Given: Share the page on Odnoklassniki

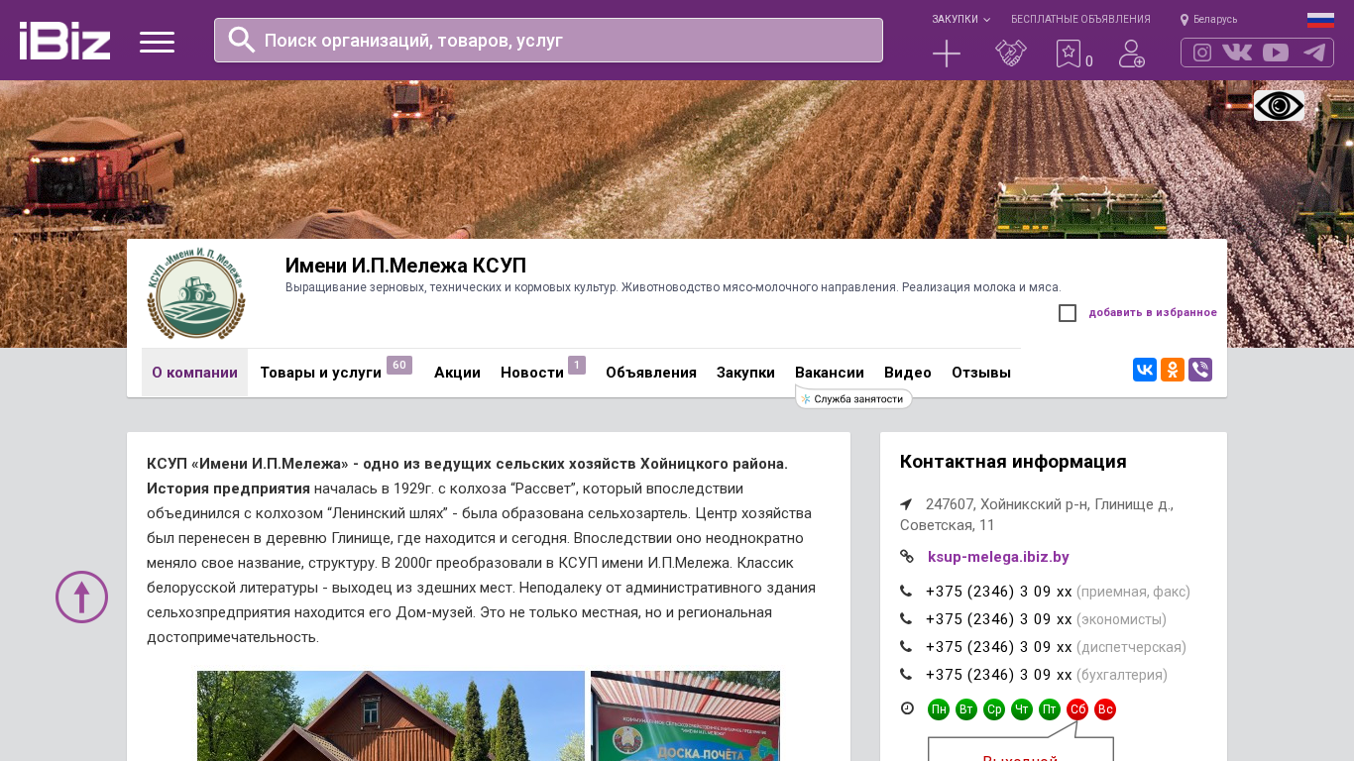Looking at the screenshot, I should coord(1173,370).
